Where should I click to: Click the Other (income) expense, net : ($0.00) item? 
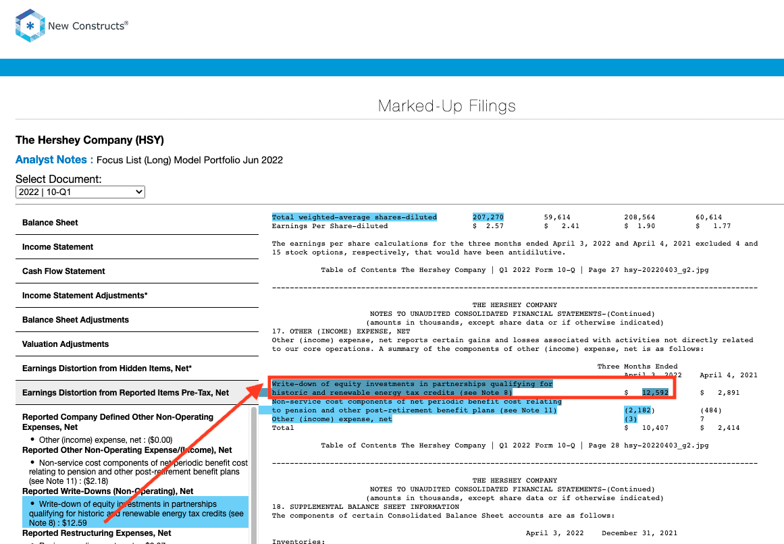105,440
